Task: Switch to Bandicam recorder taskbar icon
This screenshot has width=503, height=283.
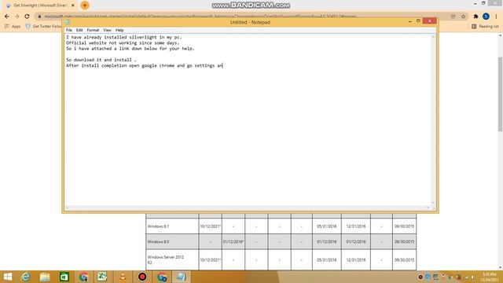Action: [142, 277]
